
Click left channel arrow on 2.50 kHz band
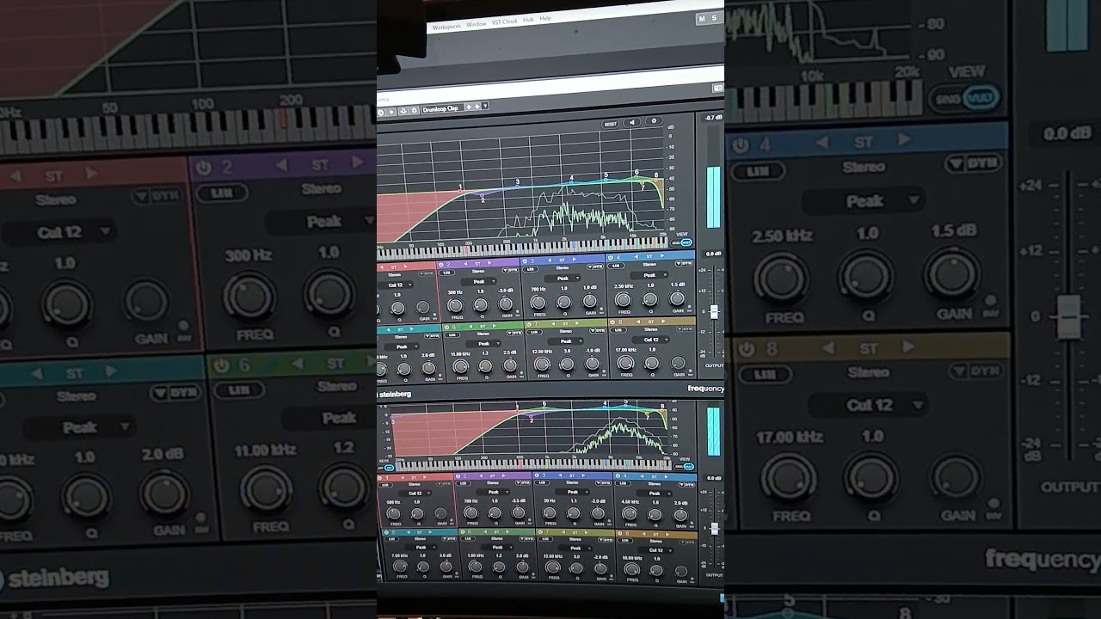pos(636,256)
